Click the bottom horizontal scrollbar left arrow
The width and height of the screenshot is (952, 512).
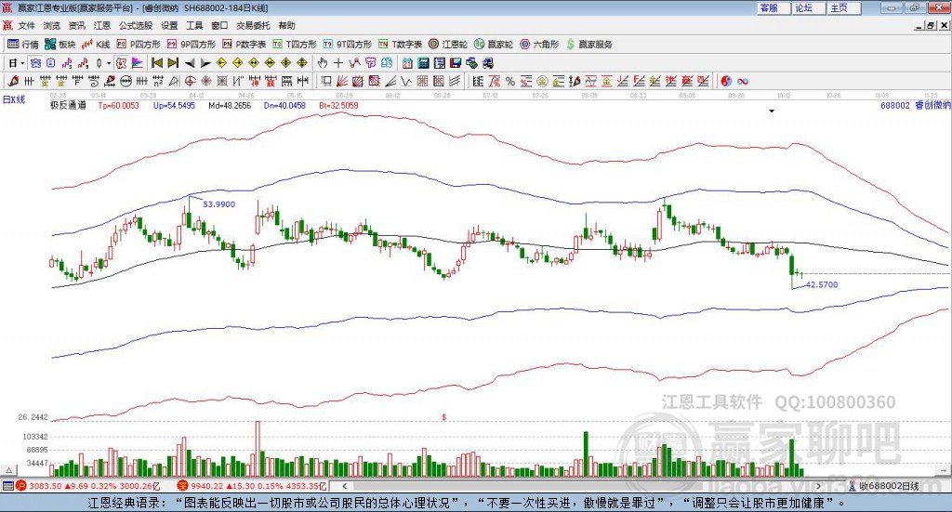[344, 486]
